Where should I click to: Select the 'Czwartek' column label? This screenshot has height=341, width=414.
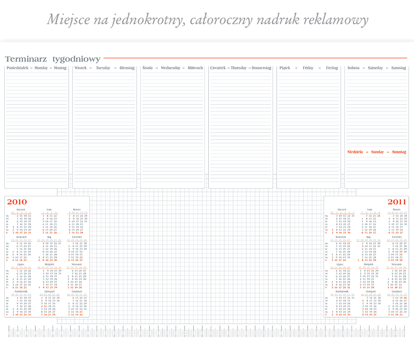[218, 68]
